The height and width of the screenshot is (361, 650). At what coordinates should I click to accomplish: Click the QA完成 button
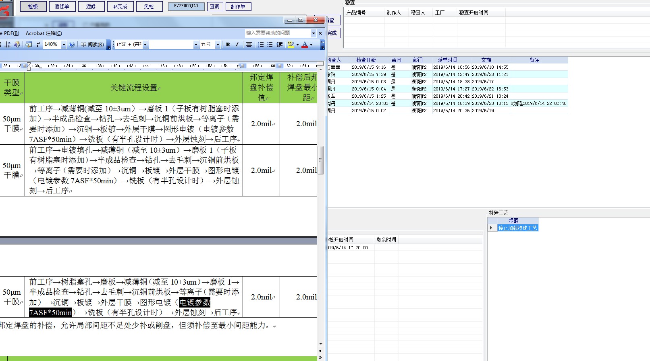[120, 6]
